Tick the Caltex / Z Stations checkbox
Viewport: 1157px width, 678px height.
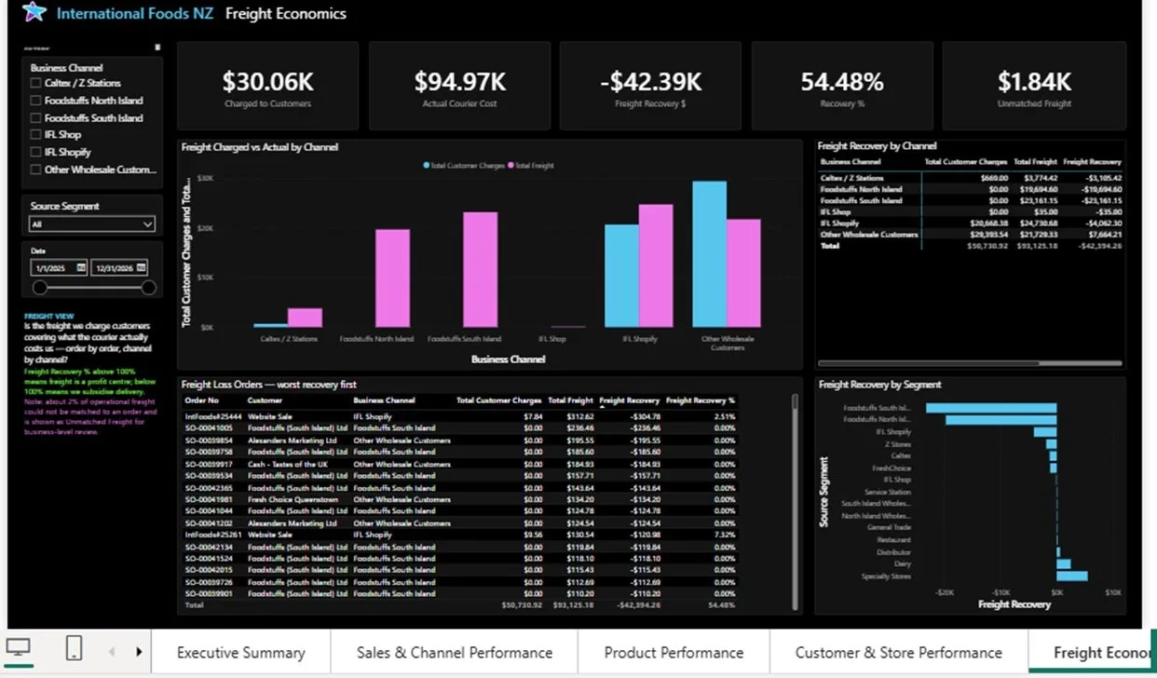tap(35, 83)
